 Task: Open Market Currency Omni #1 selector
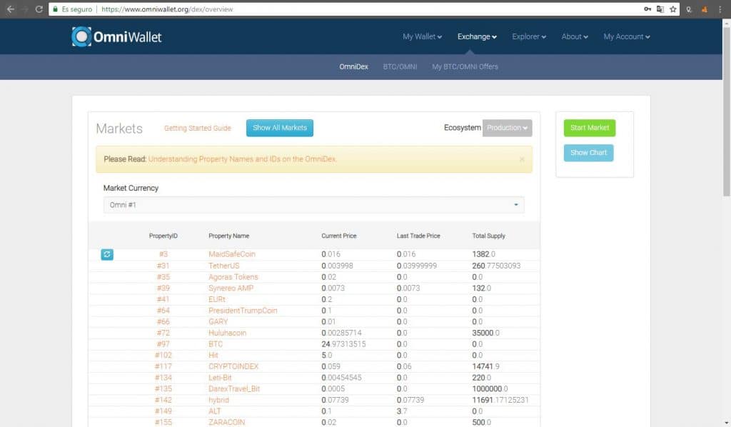click(314, 205)
